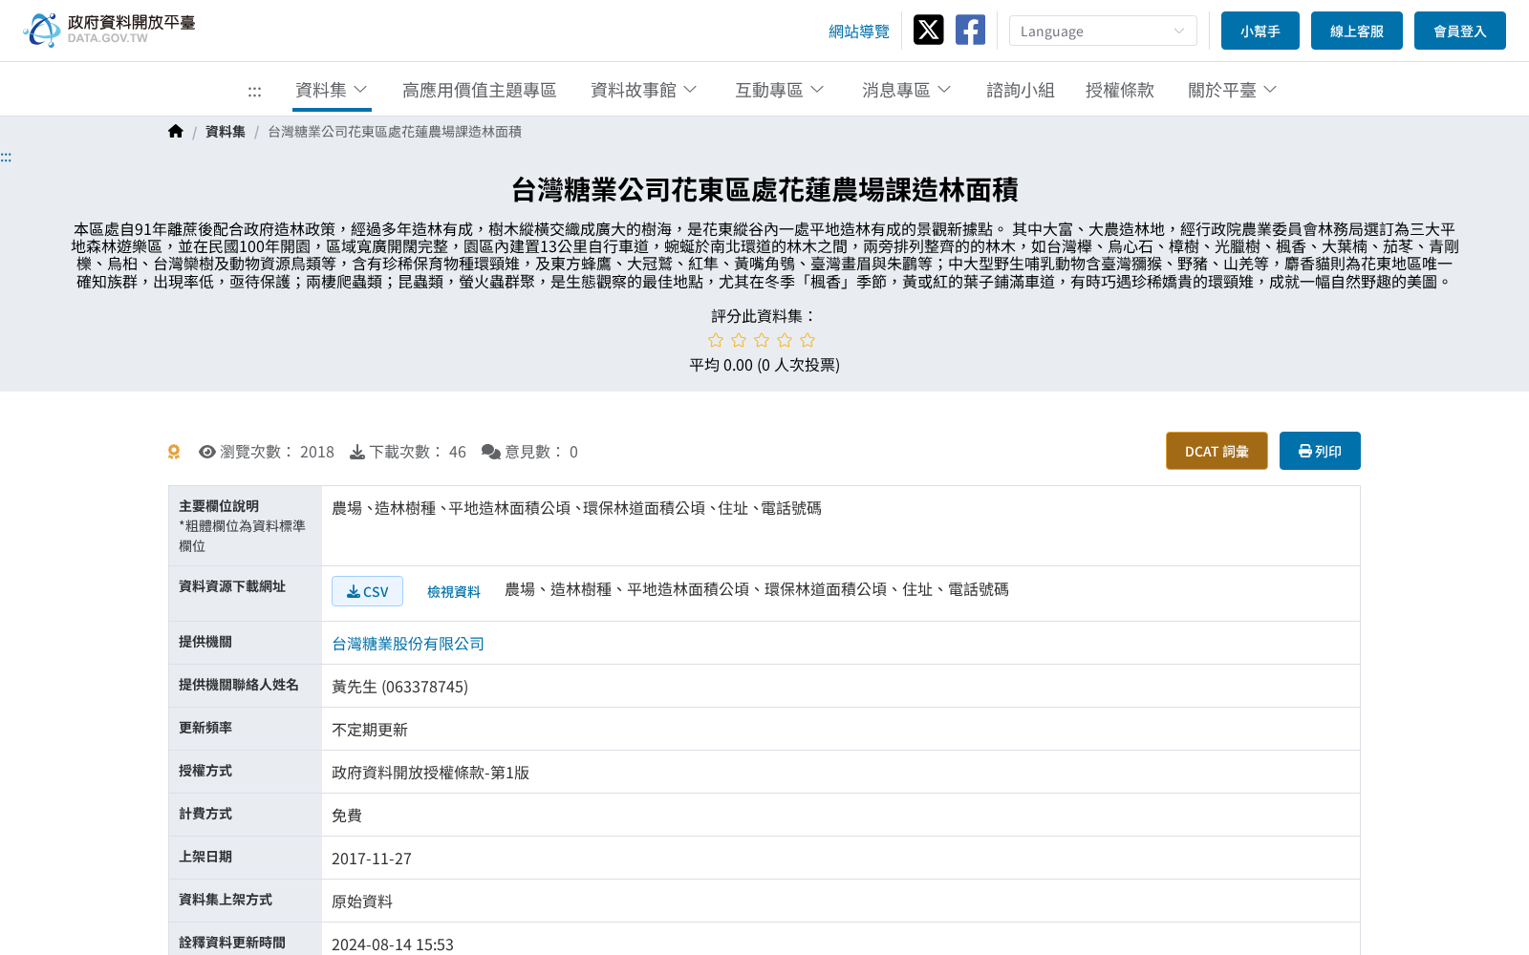Image resolution: width=1529 pixels, height=955 pixels.
Task: Click the value 免費
Action: 347,816
